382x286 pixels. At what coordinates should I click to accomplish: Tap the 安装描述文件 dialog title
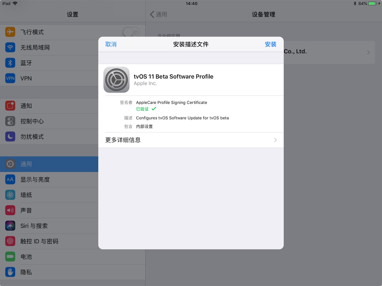point(191,44)
